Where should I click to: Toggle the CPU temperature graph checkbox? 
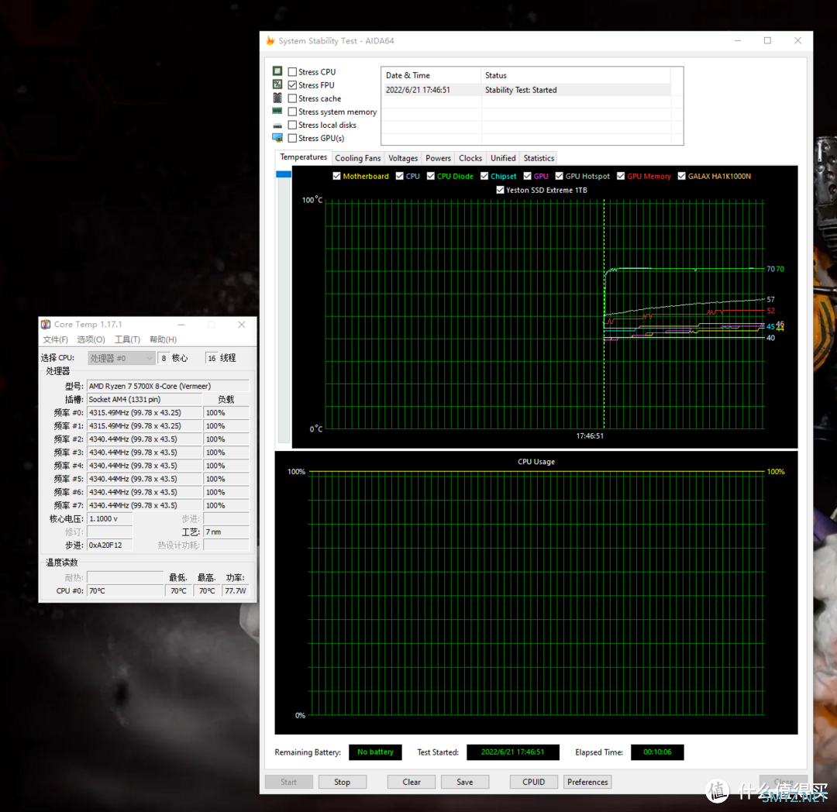[400, 176]
